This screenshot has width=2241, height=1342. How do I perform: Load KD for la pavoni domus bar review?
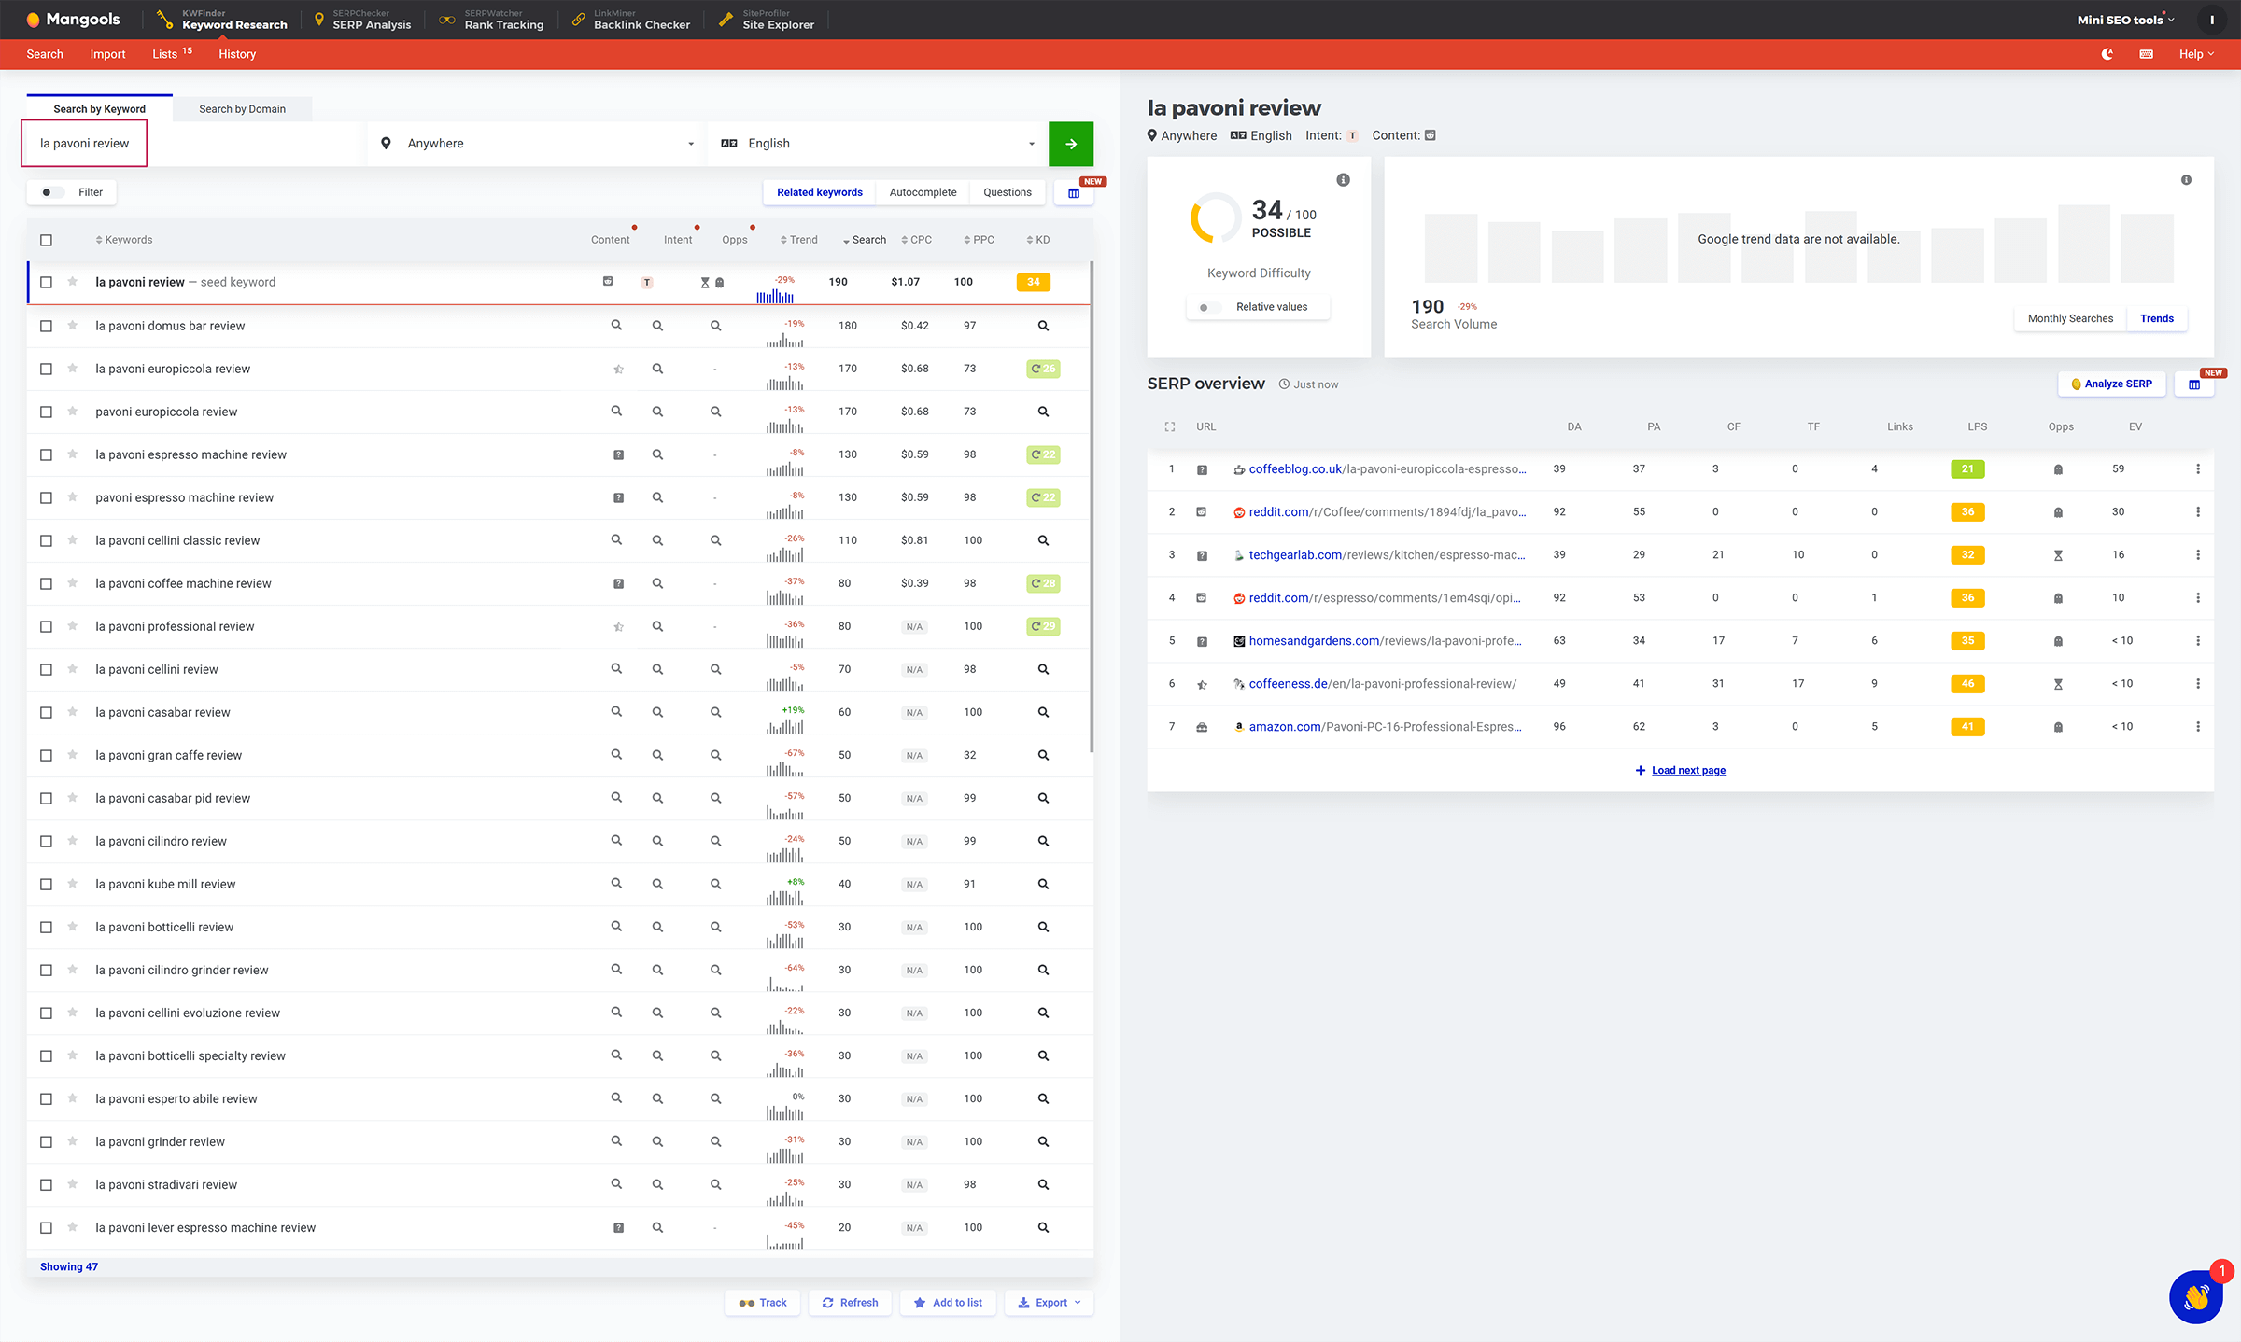click(1043, 326)
